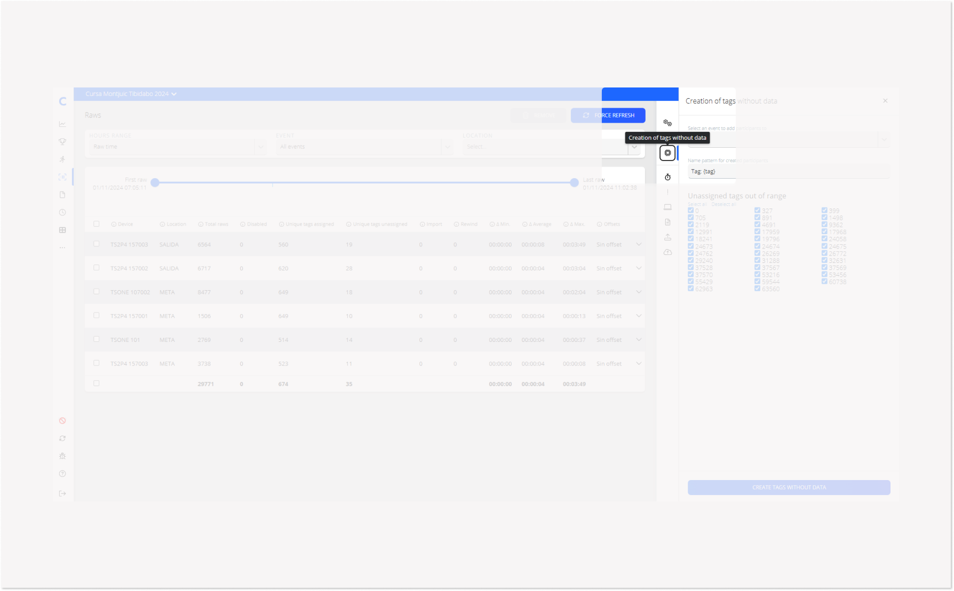Toggle the select-all checkbox in table header
The height and width of the screenshot is (591, 954).
point(97,224)
